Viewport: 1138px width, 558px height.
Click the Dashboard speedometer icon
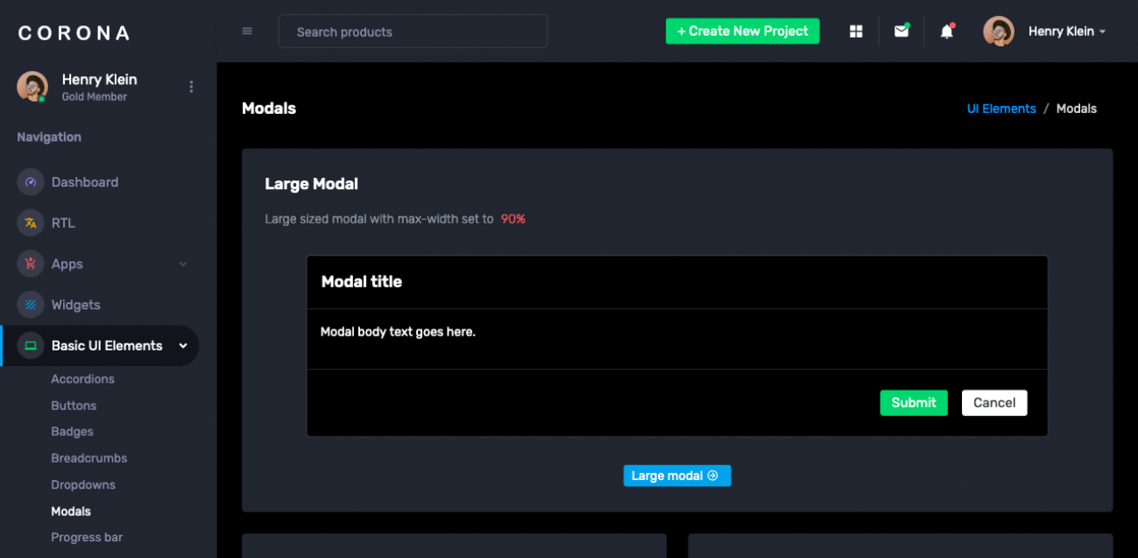[31, 182]
